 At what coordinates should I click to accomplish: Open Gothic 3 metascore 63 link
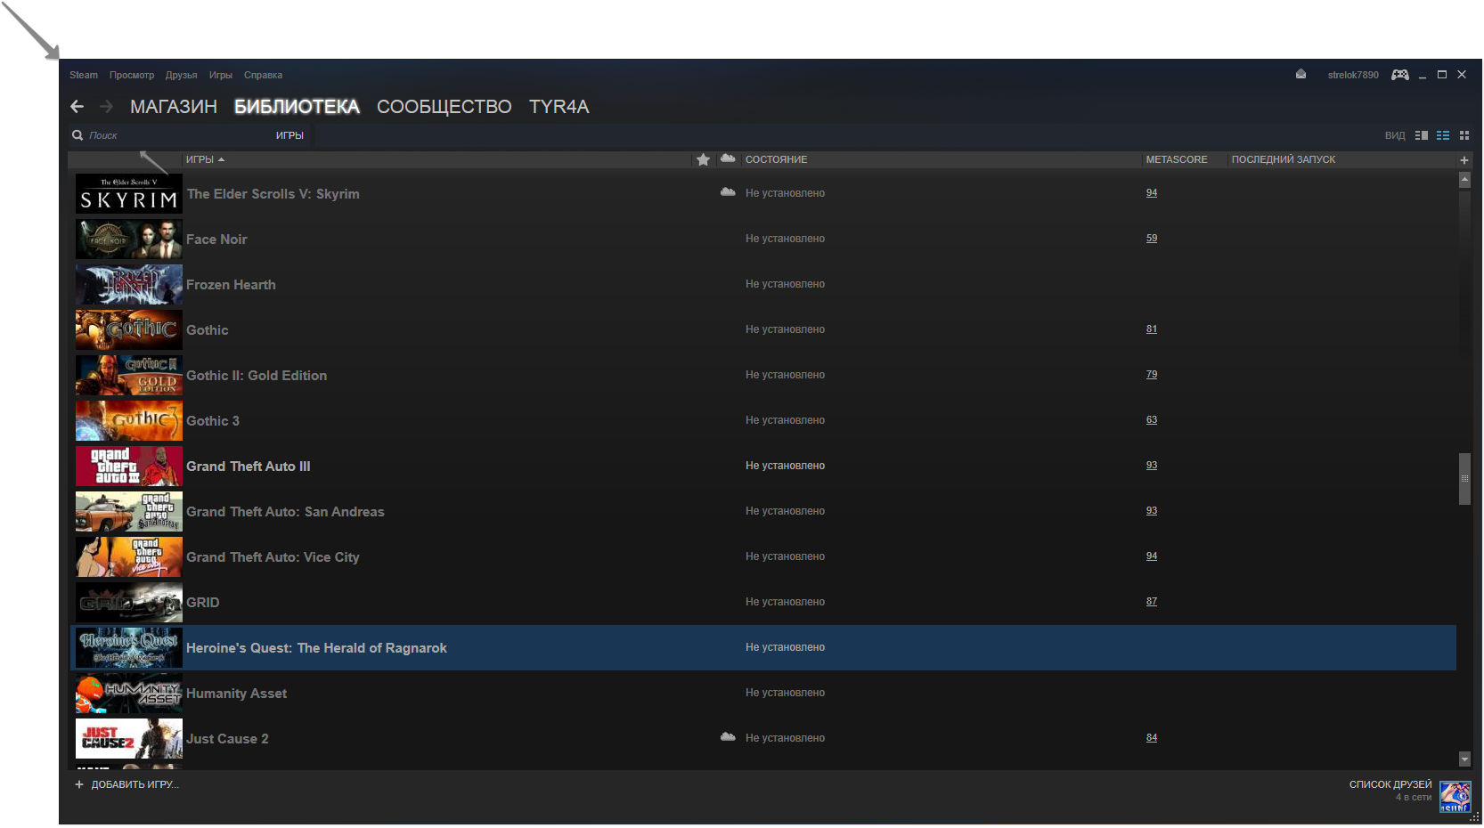tap(1152, 419)
